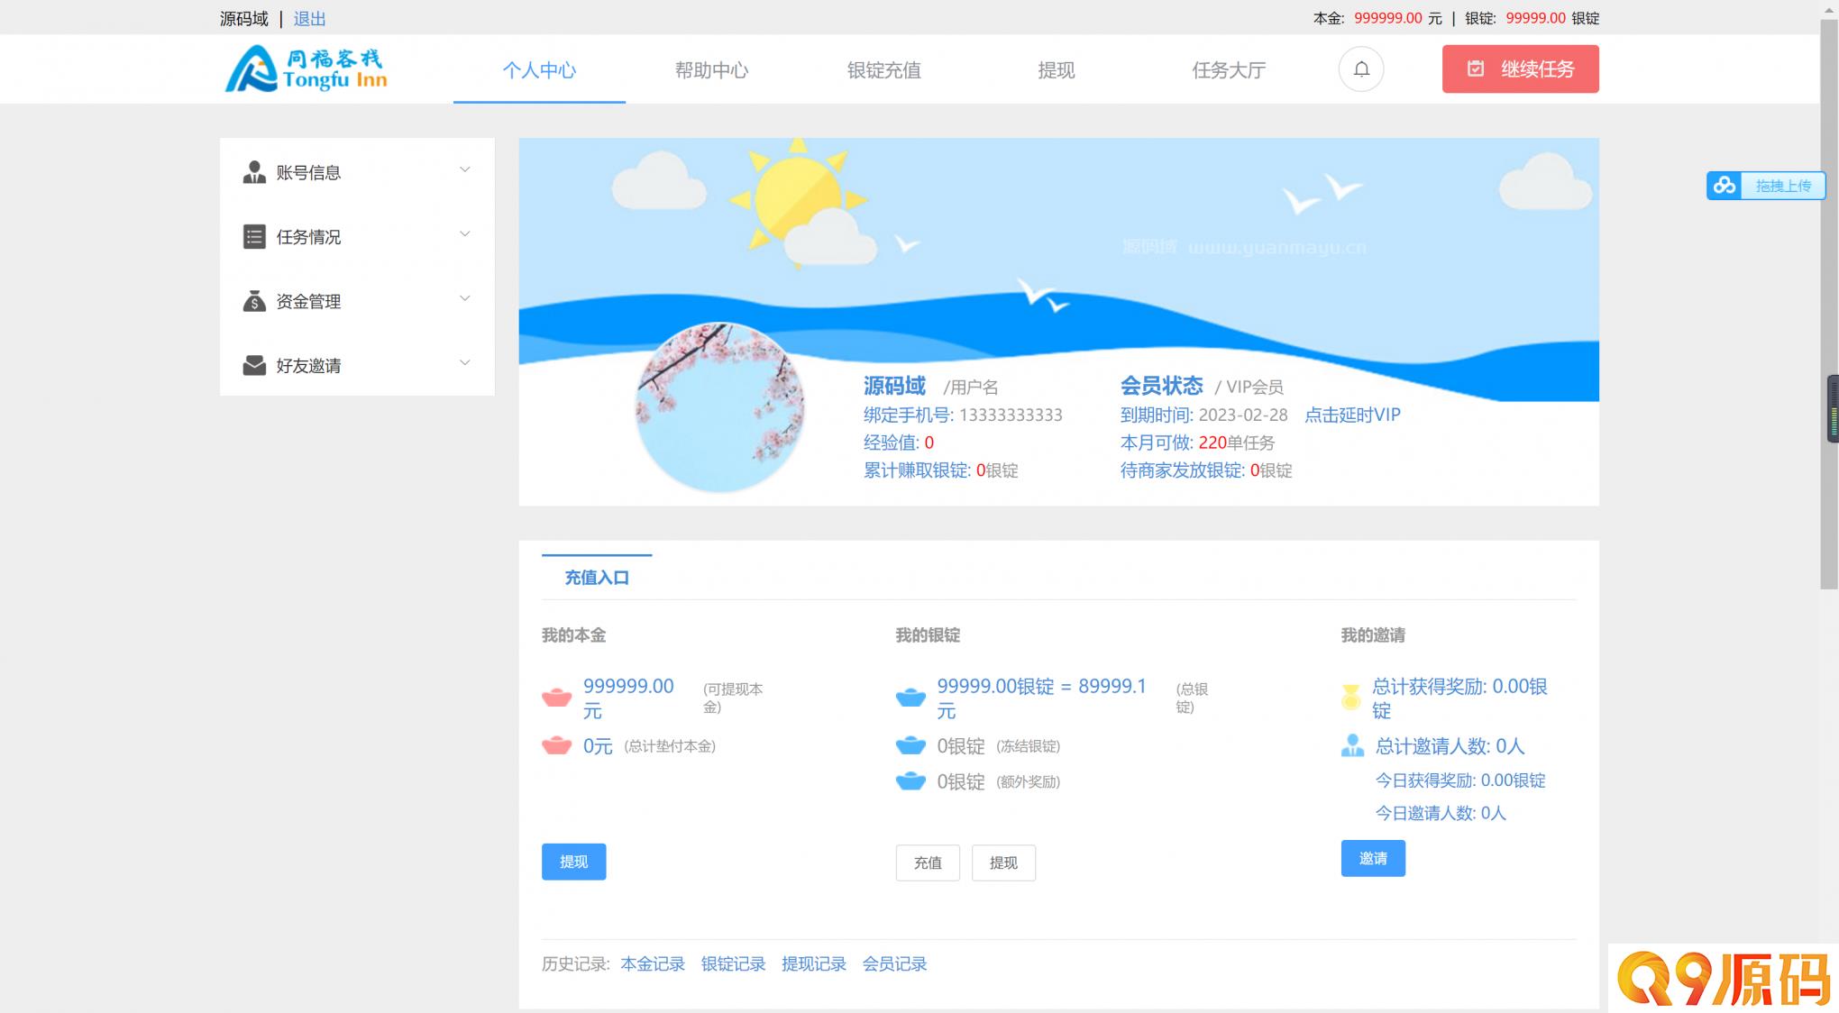Expand the 账号信息 chevron
1839x1013 pixels.
click(x=465, y=169)
